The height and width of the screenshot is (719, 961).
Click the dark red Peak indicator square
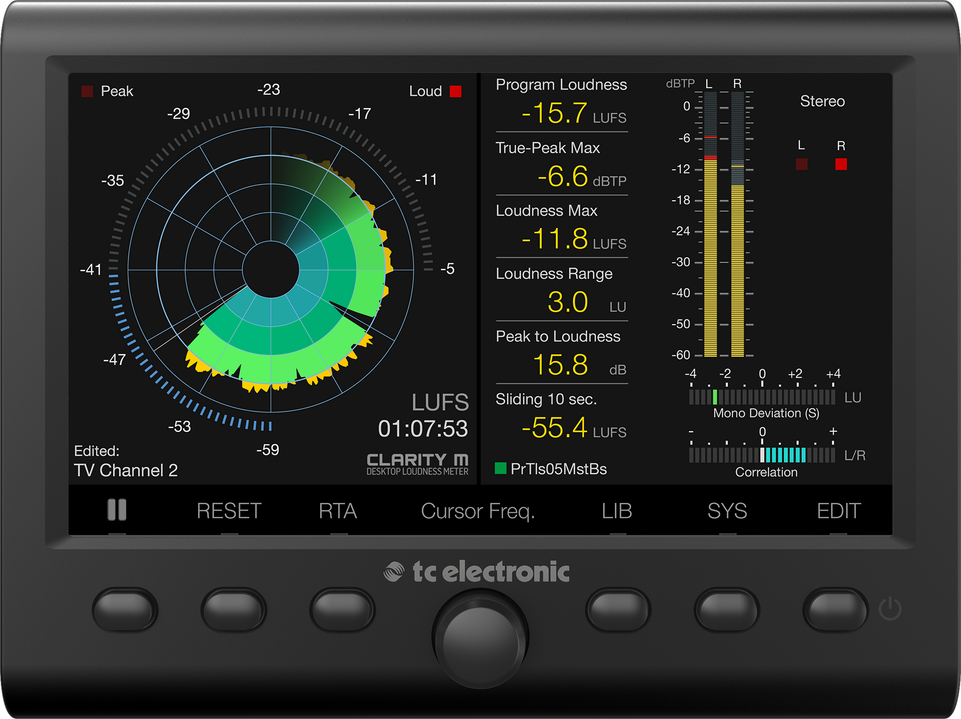(x=87, y=91)
